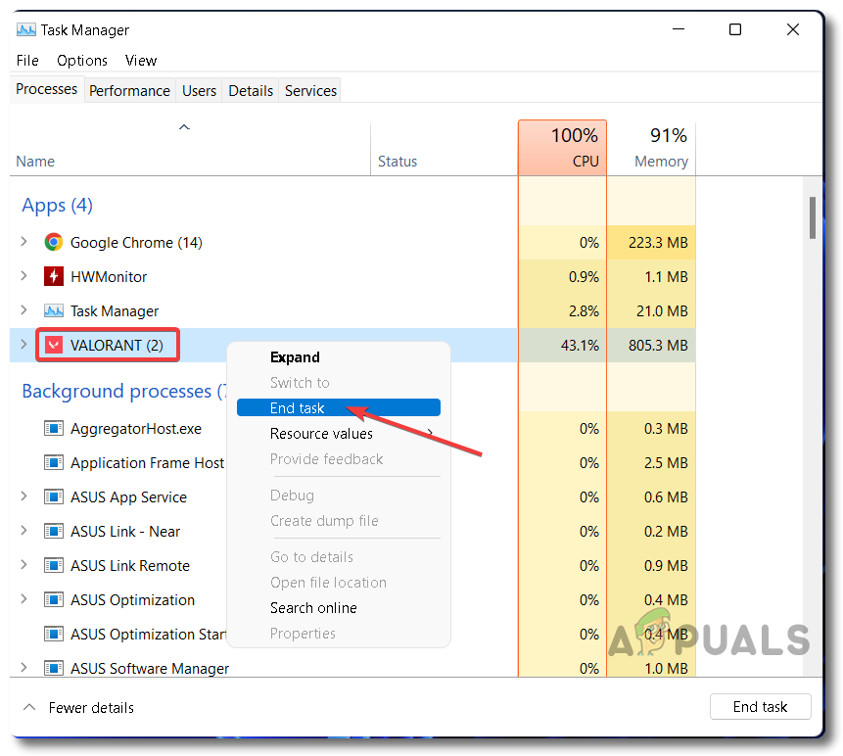Image resolution: width=843 pixels, height=756 pixels.
Task: Expand the VALORANT (2) process group
Action: pos(23,345)
